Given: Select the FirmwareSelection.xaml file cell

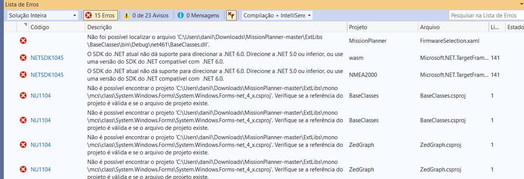Looking at the screenshot, I should pyautogui.click(x=450, y=40).
